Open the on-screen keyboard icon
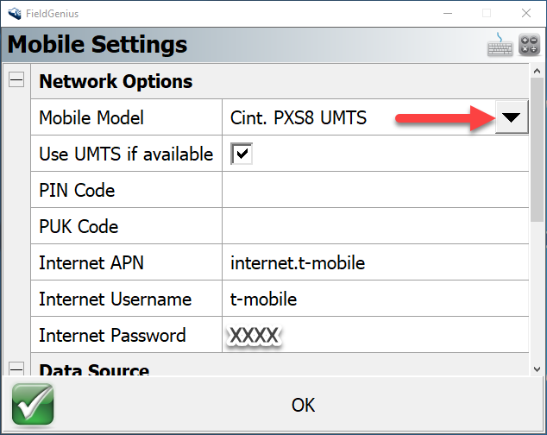547x435 pixels. 500,46
